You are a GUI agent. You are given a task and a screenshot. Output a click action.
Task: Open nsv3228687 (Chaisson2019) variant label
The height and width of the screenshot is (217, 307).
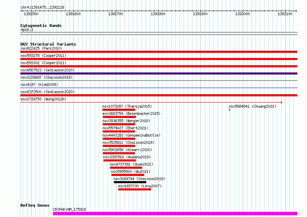tap(47, 77)
